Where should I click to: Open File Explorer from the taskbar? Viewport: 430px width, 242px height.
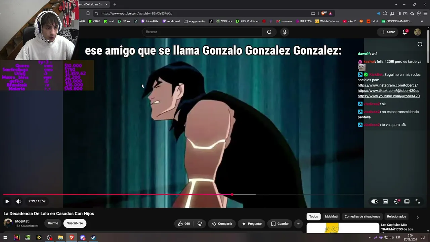point(60,238)
